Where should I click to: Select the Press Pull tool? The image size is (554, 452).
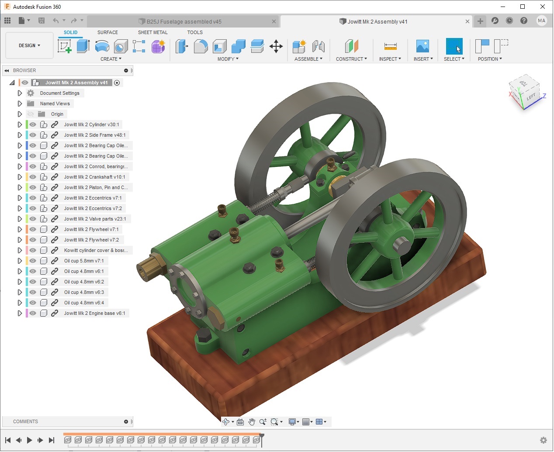(182, 46)
